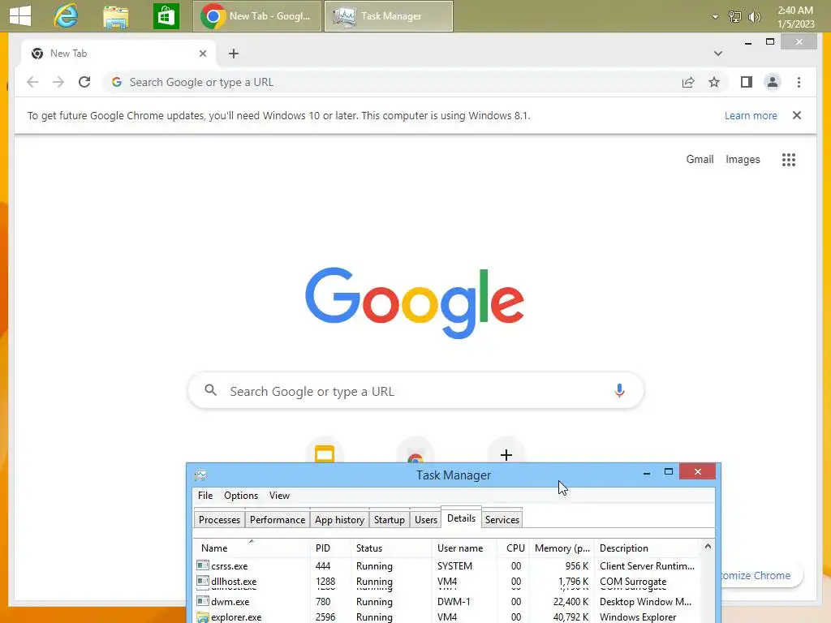Image resolution: width=831 pixels, height=623 pixels.
Task: Switch to the Startup tab
Action: [x=389, y=520]
